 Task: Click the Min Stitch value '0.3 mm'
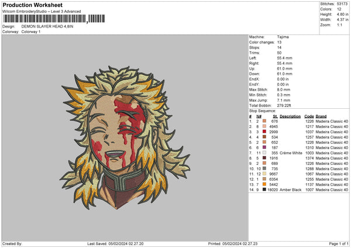[284, 95]
